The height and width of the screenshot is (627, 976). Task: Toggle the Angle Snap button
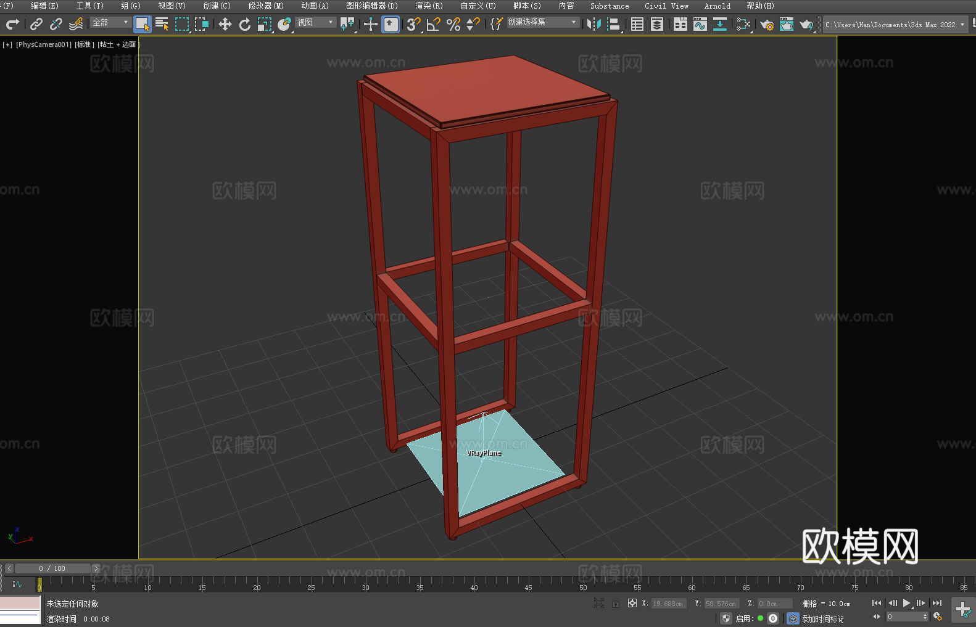coord(433,24)
